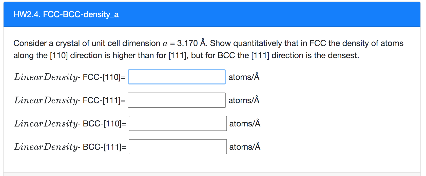Select the title text HW2.4. FCC-BCC-density_a

click(66, 14)
